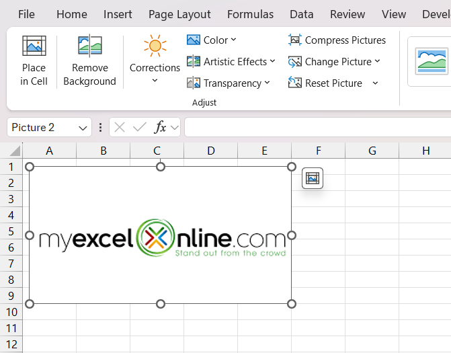Select row 10 header
The height and width of the screenshot is (353, 451).
11,312
